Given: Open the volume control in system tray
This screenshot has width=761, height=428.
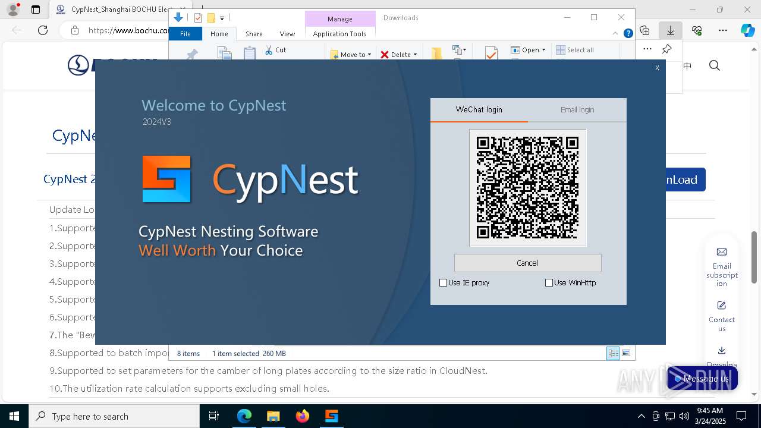Looking at the screenshot, I should (x=684, y=416).
